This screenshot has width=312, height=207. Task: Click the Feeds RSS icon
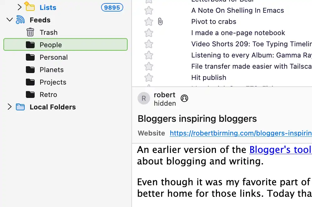[x=20, y=20]
